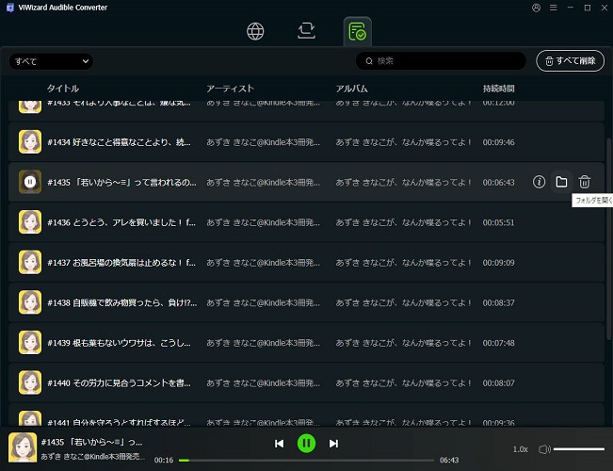Open folder for track #1435
The image size is (613, 471).
tap(561, 182)
